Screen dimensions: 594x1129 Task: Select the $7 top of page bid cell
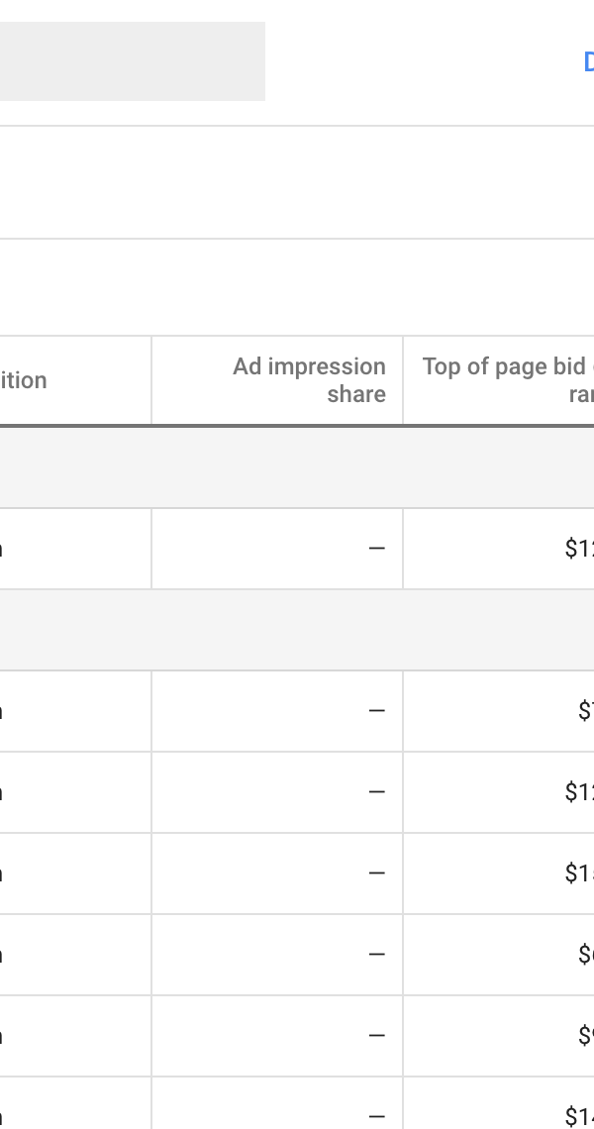499,711
